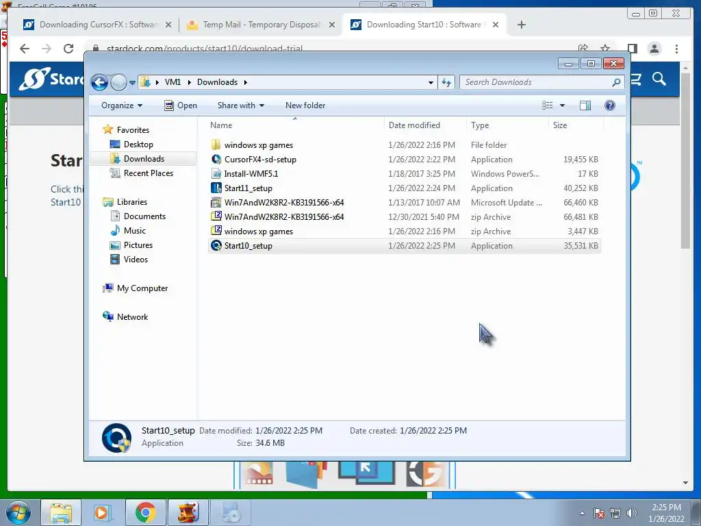The width and height of the screenshot is (701, 526).
Task: Reload the Chrome page
Action: (x=68, y=49)
